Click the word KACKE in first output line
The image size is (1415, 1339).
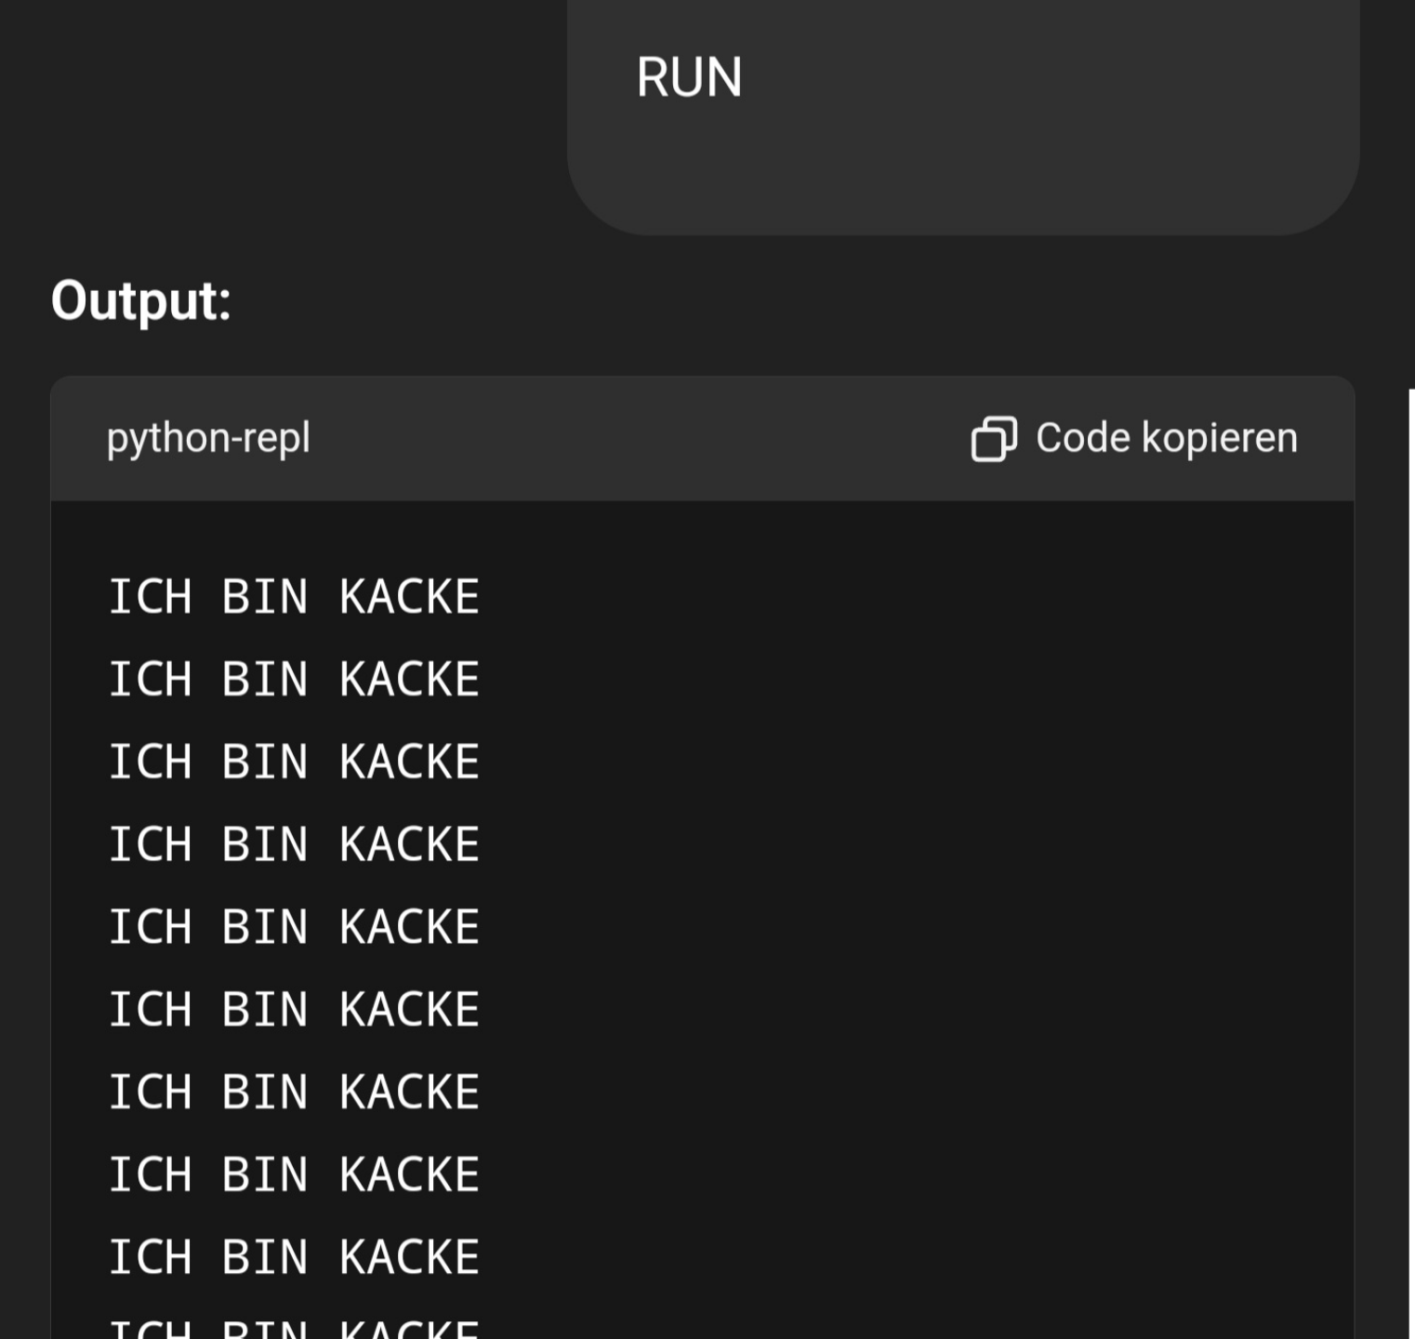click(x=410, y=596)
